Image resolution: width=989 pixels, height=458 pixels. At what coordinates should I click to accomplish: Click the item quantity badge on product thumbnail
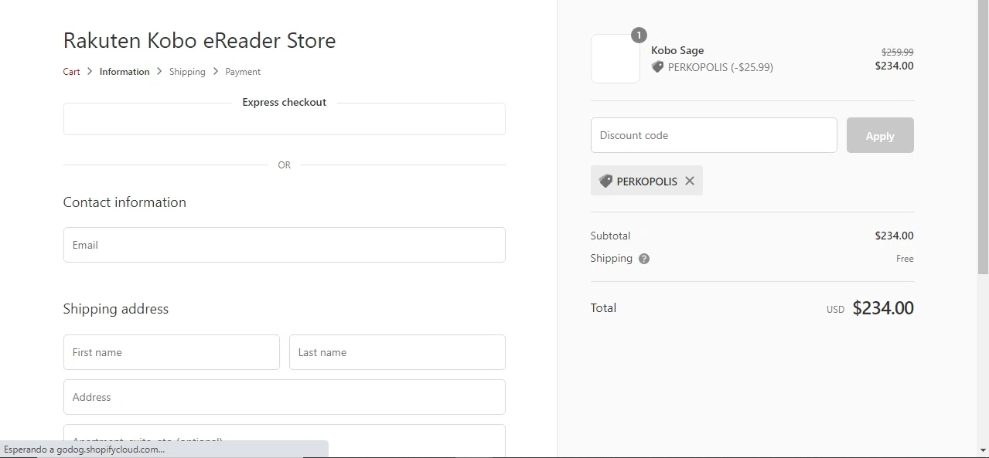coord(639,35)
